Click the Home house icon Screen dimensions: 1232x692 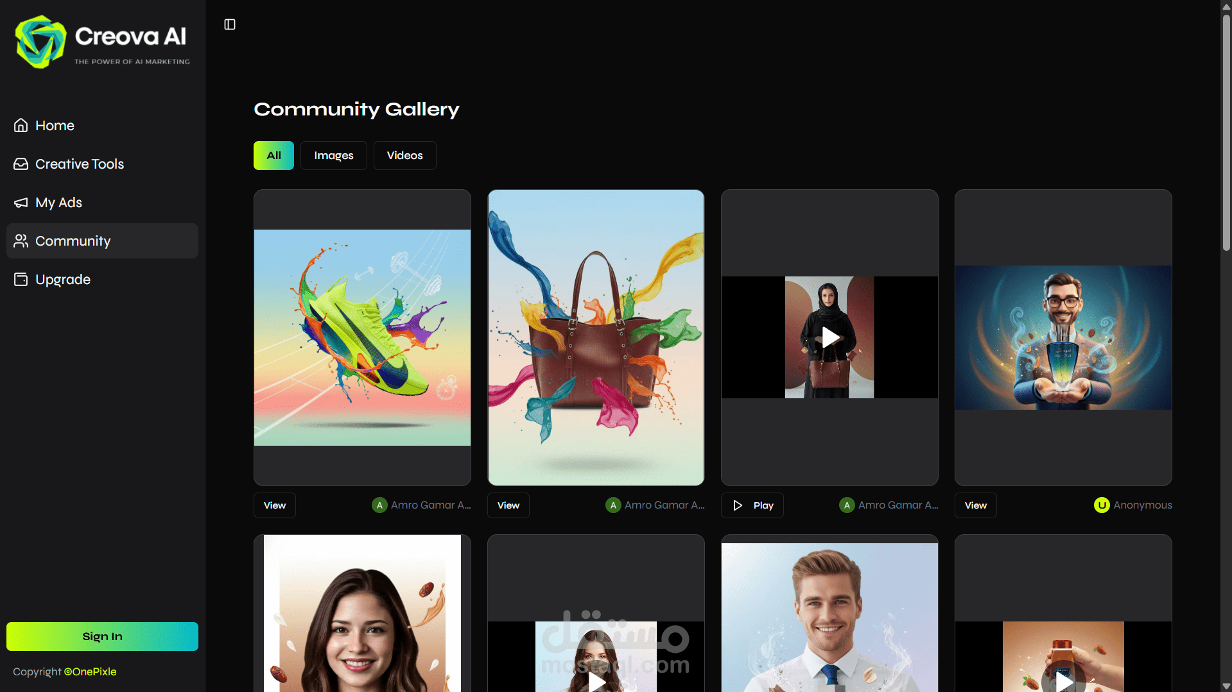click(x=21, y=125)
